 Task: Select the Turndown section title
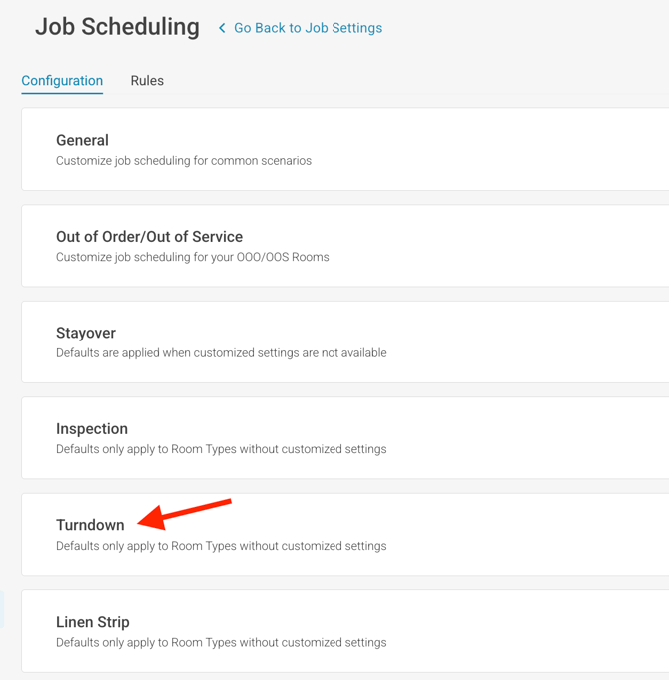tap(90, 525)
